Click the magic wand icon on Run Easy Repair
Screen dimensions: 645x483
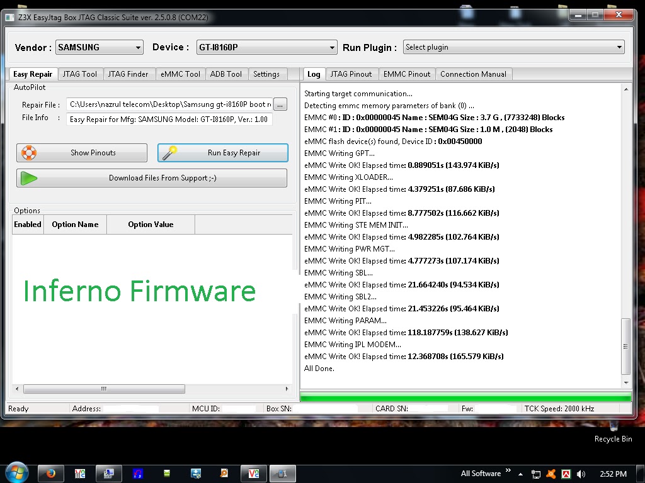[169, 152]
